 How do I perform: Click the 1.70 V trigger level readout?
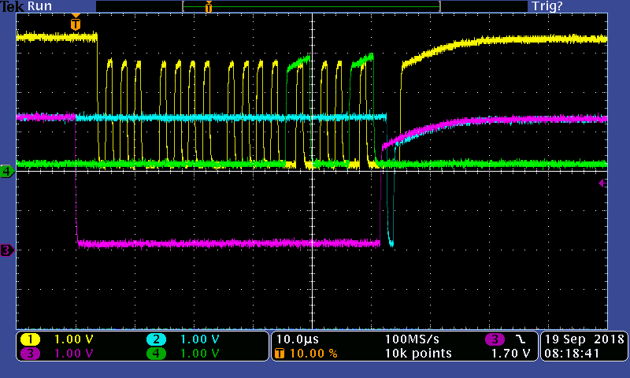tap(510, 354)
